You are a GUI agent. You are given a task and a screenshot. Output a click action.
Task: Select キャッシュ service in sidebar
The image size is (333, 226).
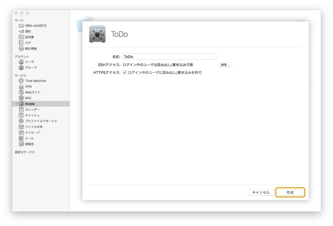tap(32, 115)
